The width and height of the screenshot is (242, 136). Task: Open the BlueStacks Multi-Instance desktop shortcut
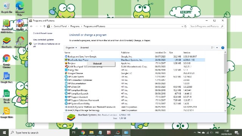(x=6, y=26)
